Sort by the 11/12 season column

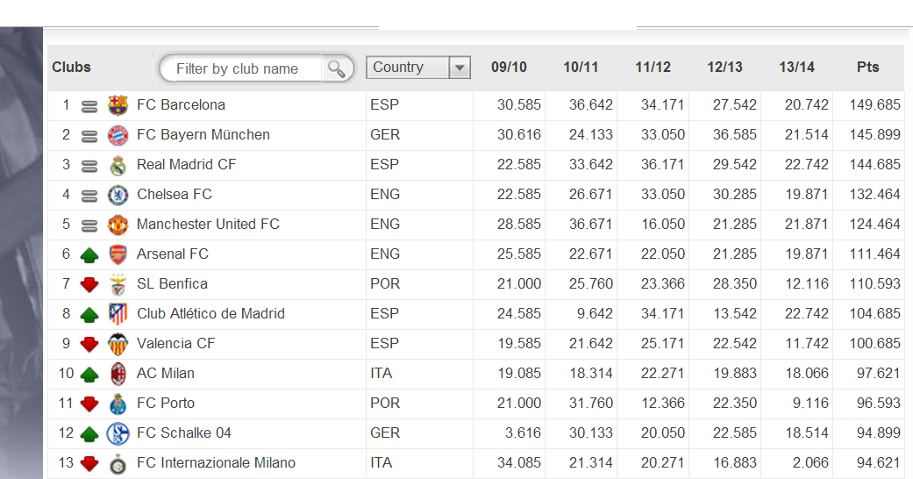[653, 67]
